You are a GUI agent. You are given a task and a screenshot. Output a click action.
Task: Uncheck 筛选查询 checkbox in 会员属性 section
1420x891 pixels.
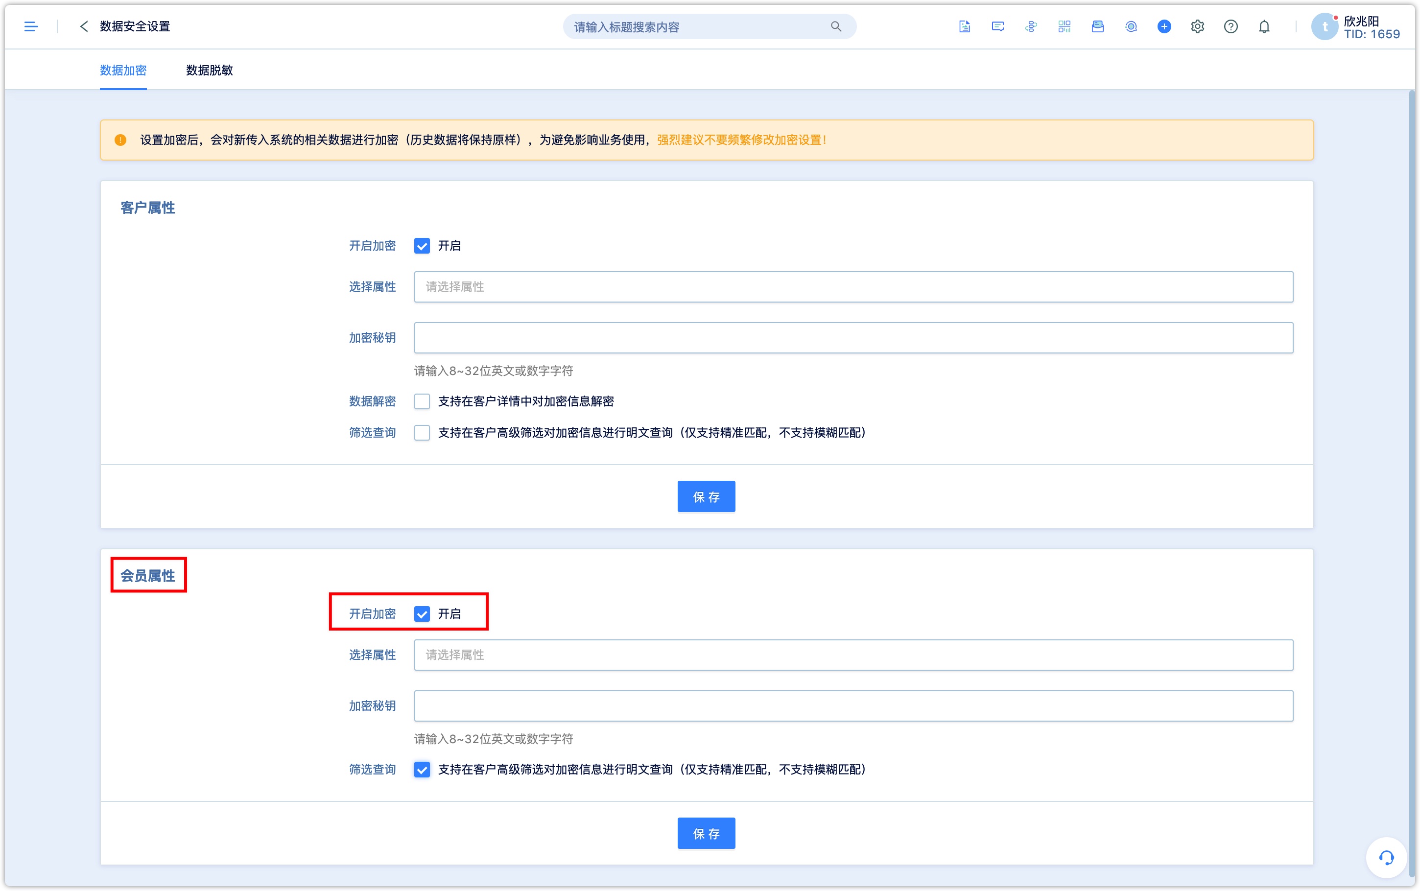(x=422, y=770)
